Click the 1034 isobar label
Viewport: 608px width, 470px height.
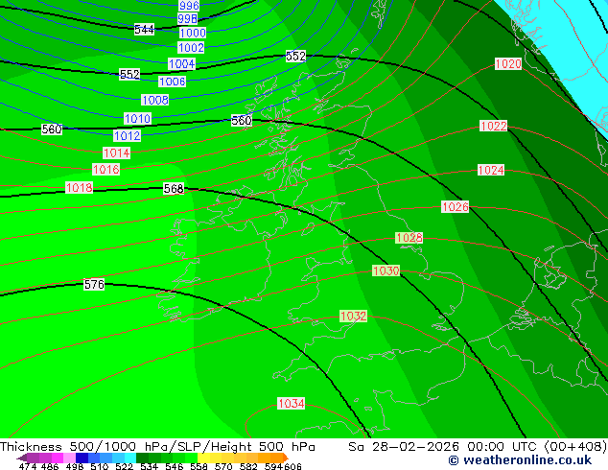click(x=292, y=404)
